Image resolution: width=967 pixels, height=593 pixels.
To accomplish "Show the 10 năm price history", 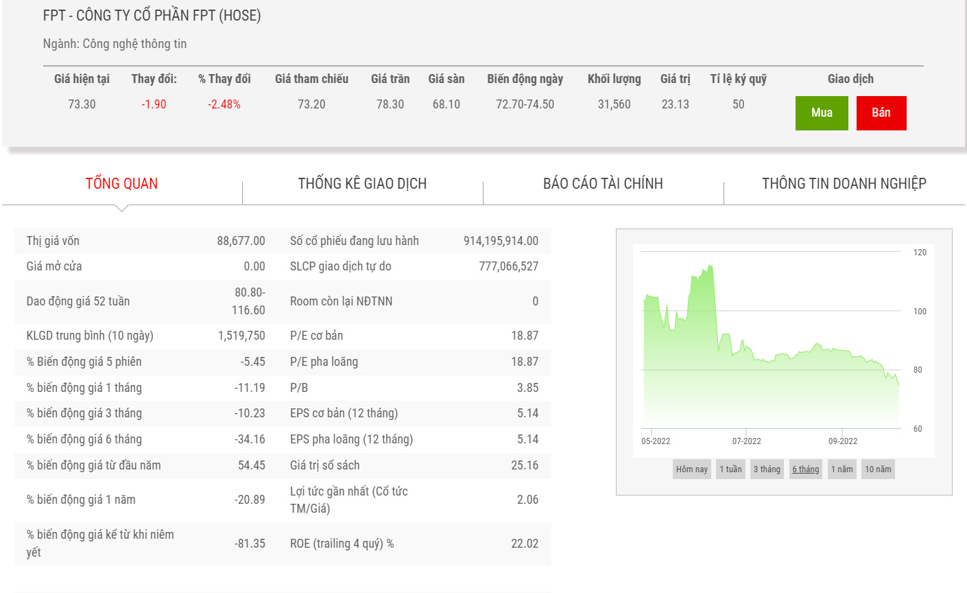I will [878, 469].
